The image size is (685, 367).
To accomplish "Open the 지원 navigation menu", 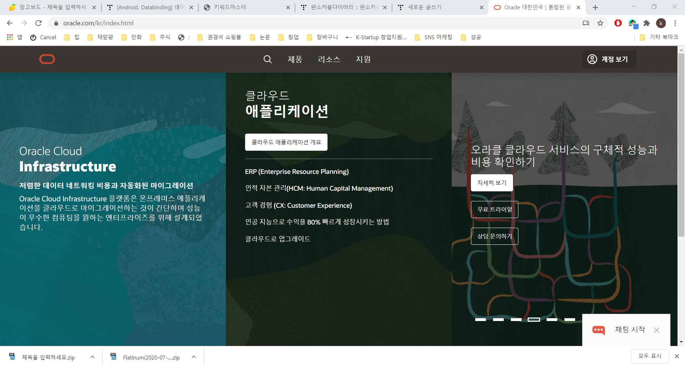I will [x=363, y=59].
